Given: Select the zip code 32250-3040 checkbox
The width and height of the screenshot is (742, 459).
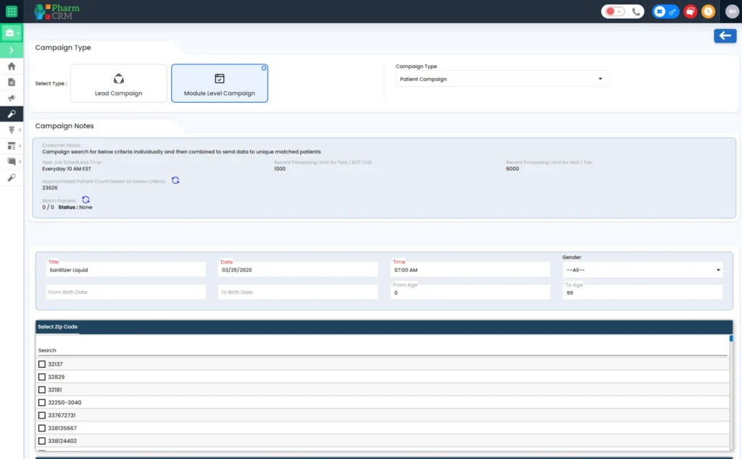Looking at the screenshot, I should 42,403.
